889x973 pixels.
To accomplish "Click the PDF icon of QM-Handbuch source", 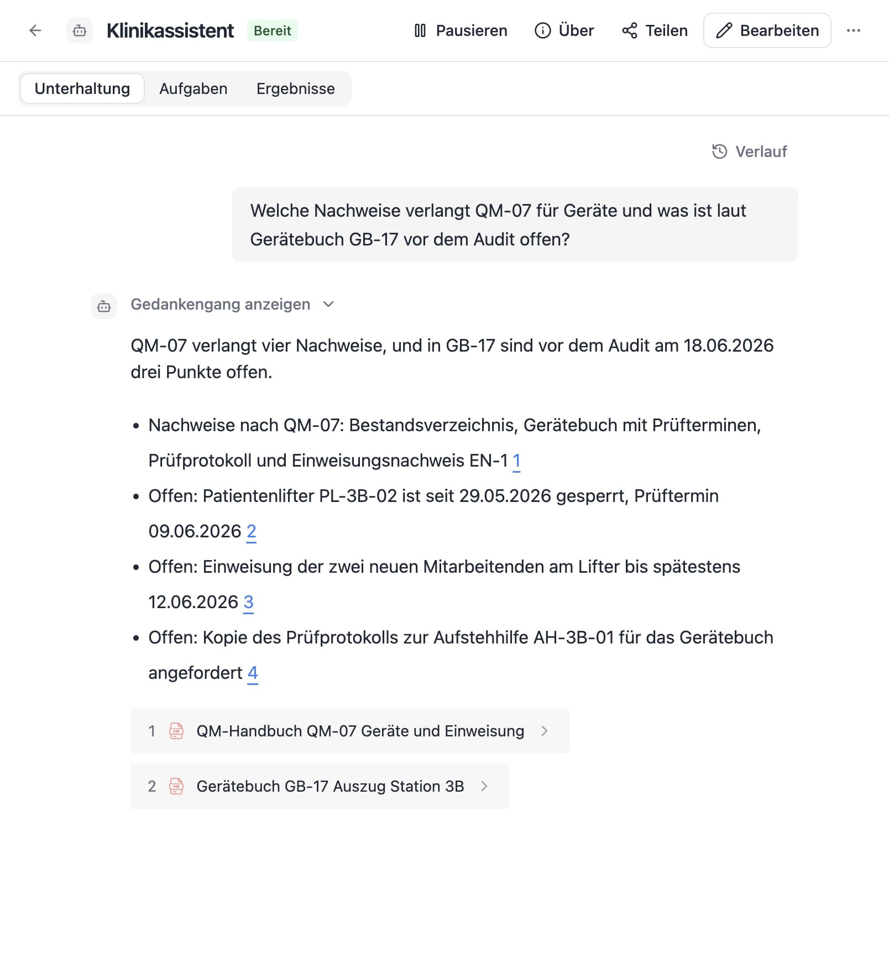I will coord(176,731).
